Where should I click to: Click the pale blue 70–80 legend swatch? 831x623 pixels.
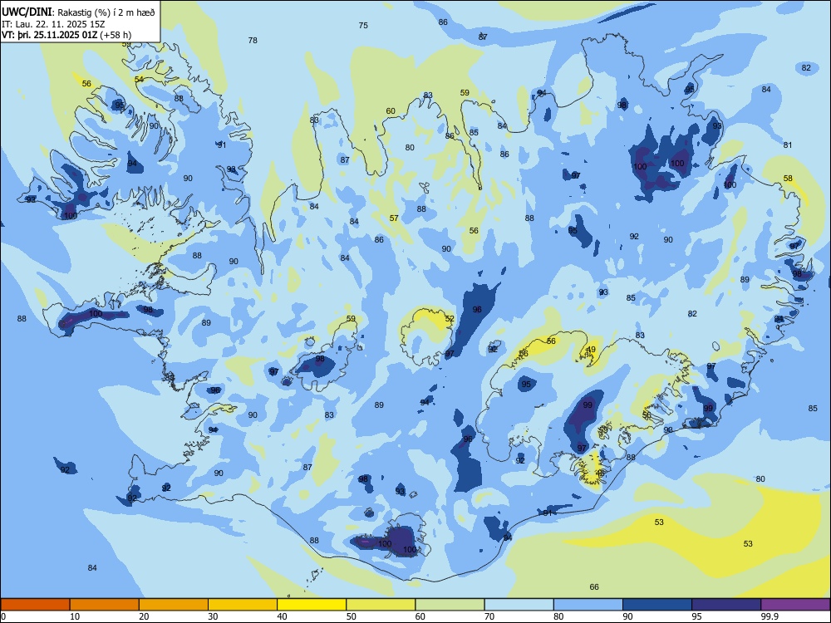(519, 605)
